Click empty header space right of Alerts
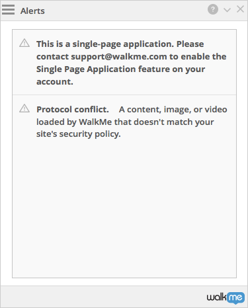This screenshot has height=308, width=248. [x=126, y=11]
